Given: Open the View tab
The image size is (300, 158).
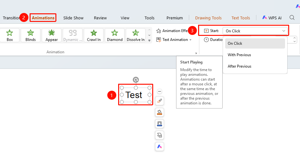Looking at the screenshot, I should (x=125, y=18).
